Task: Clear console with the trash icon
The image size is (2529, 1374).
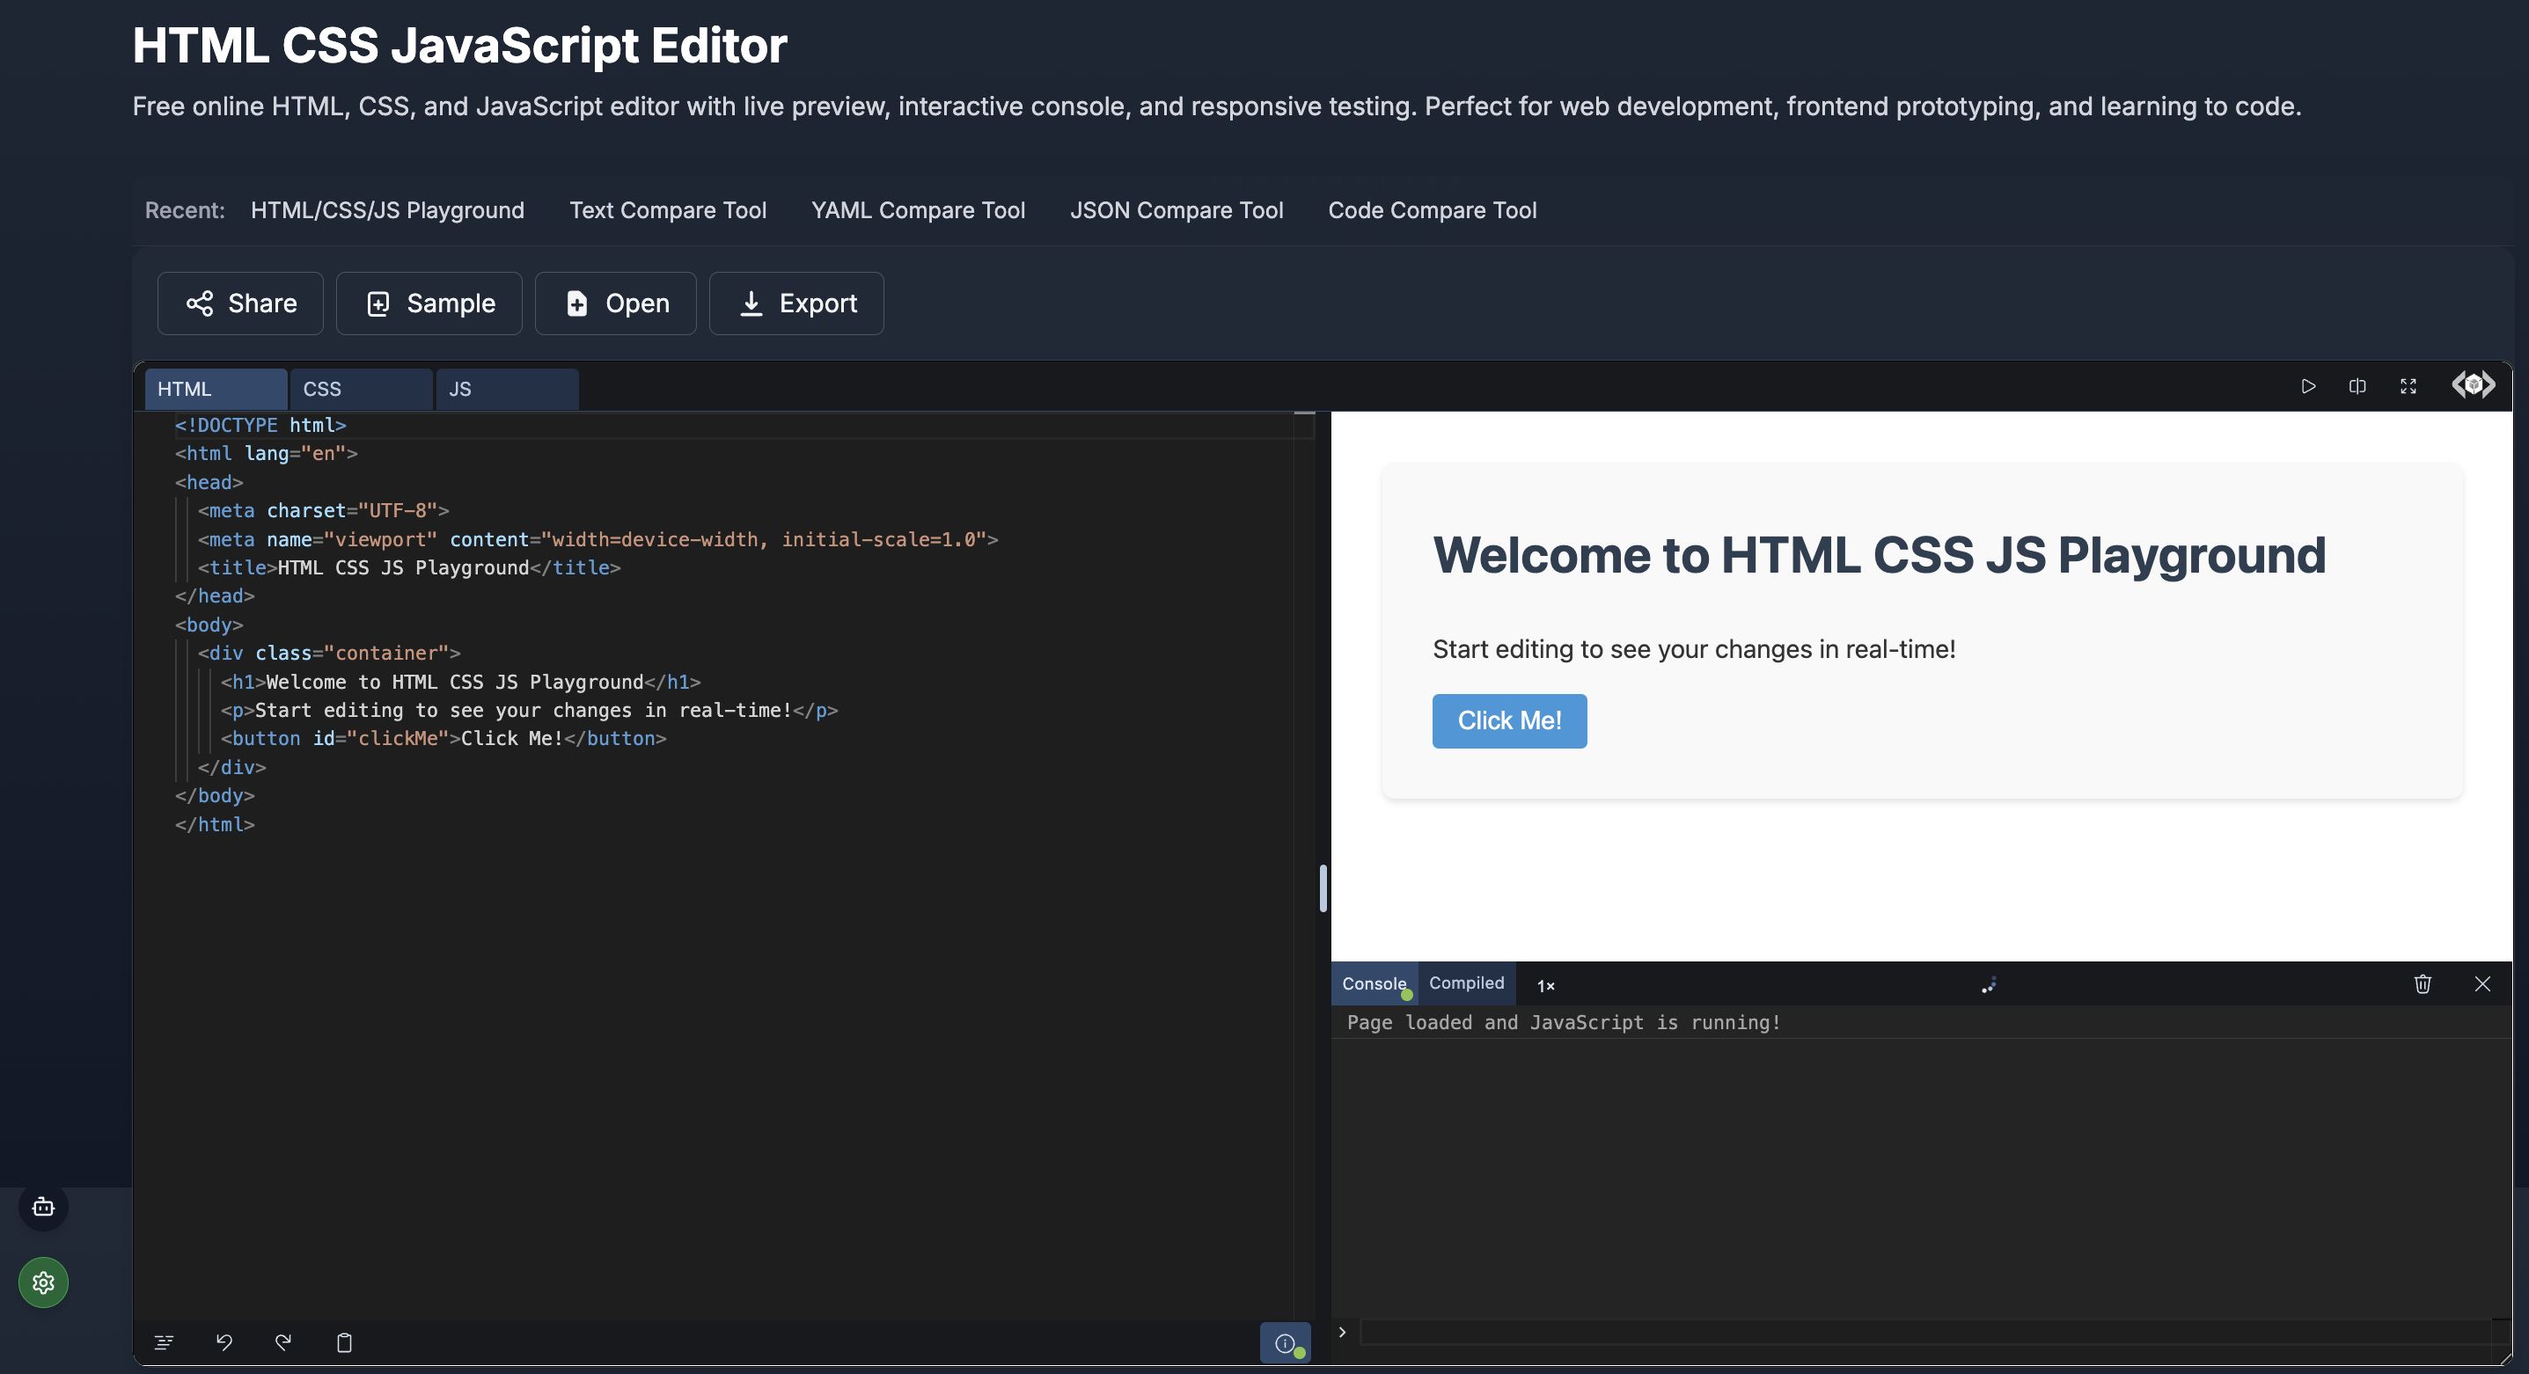Action: pos(2422,983)
